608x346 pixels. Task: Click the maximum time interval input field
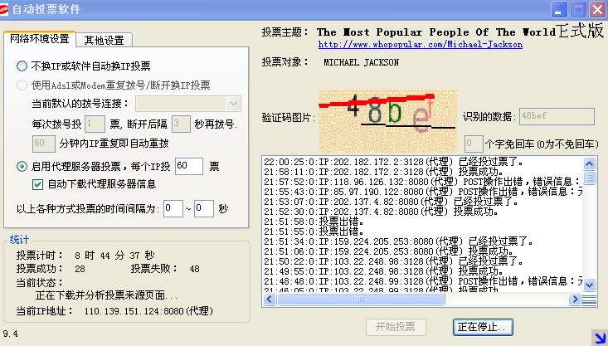coord(204,209)
